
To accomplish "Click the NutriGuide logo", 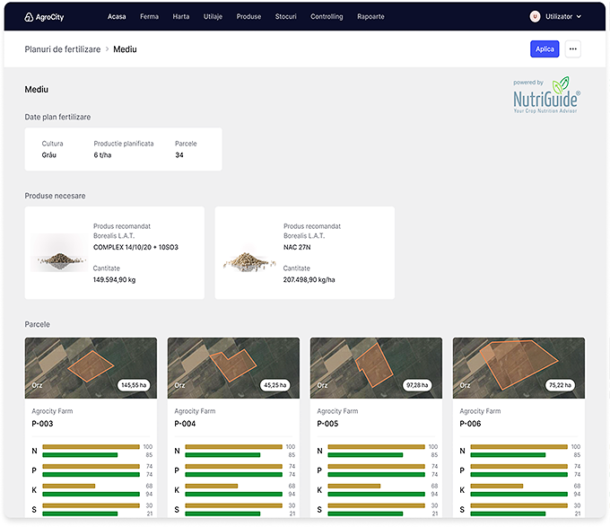I will click(546, 96).
